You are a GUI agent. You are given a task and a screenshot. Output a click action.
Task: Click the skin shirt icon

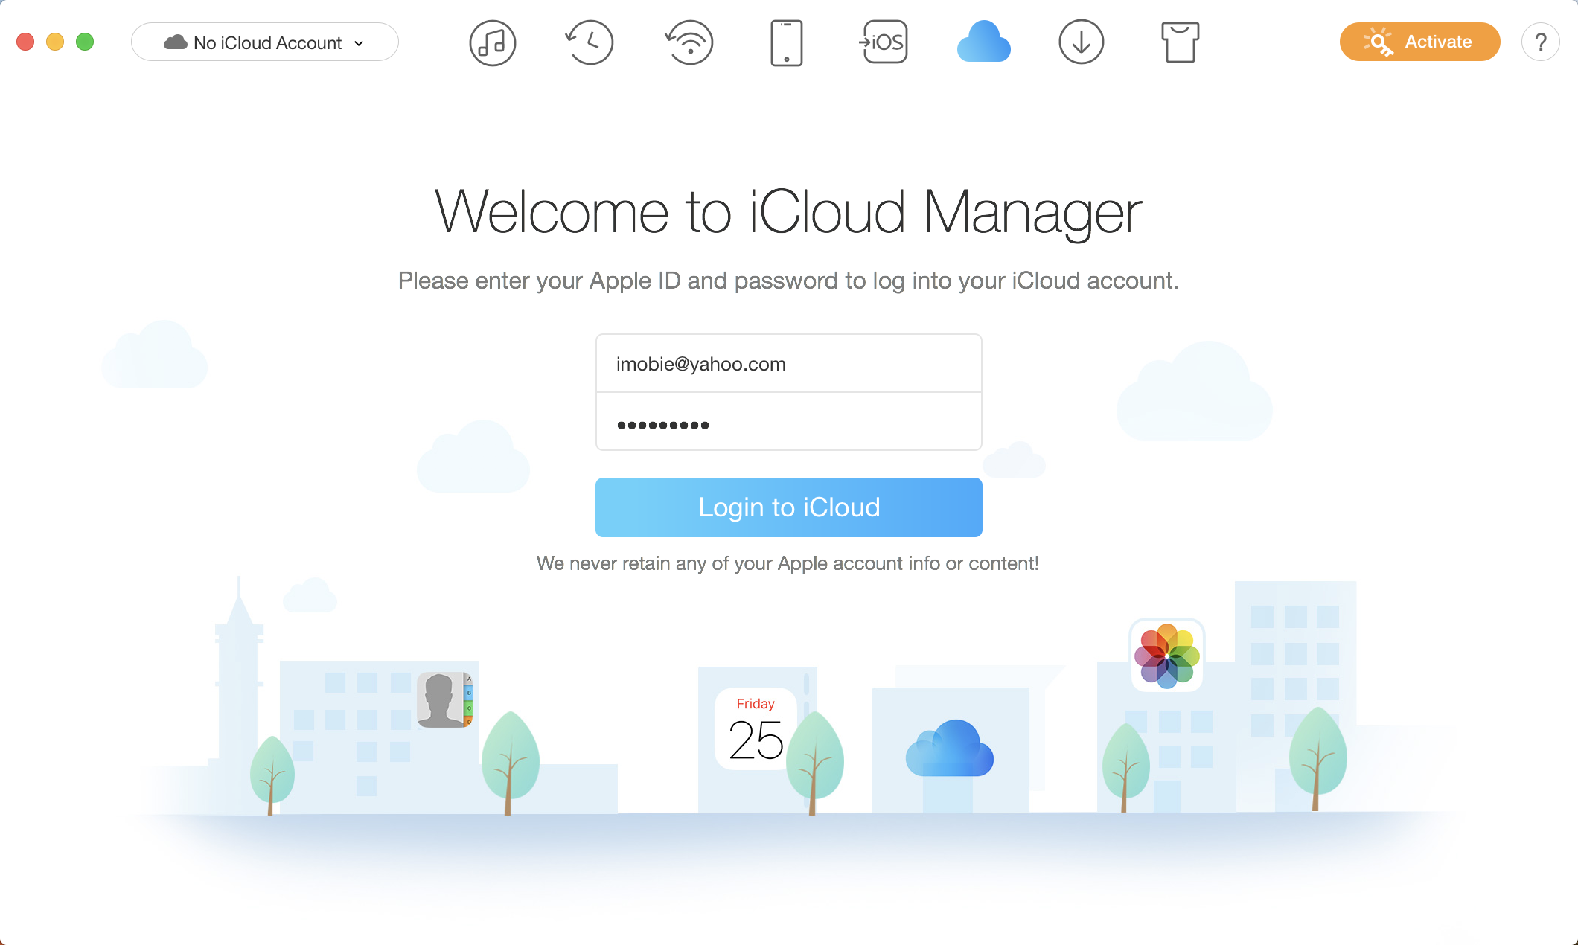pyautogui.click(x=1180, y=42)
